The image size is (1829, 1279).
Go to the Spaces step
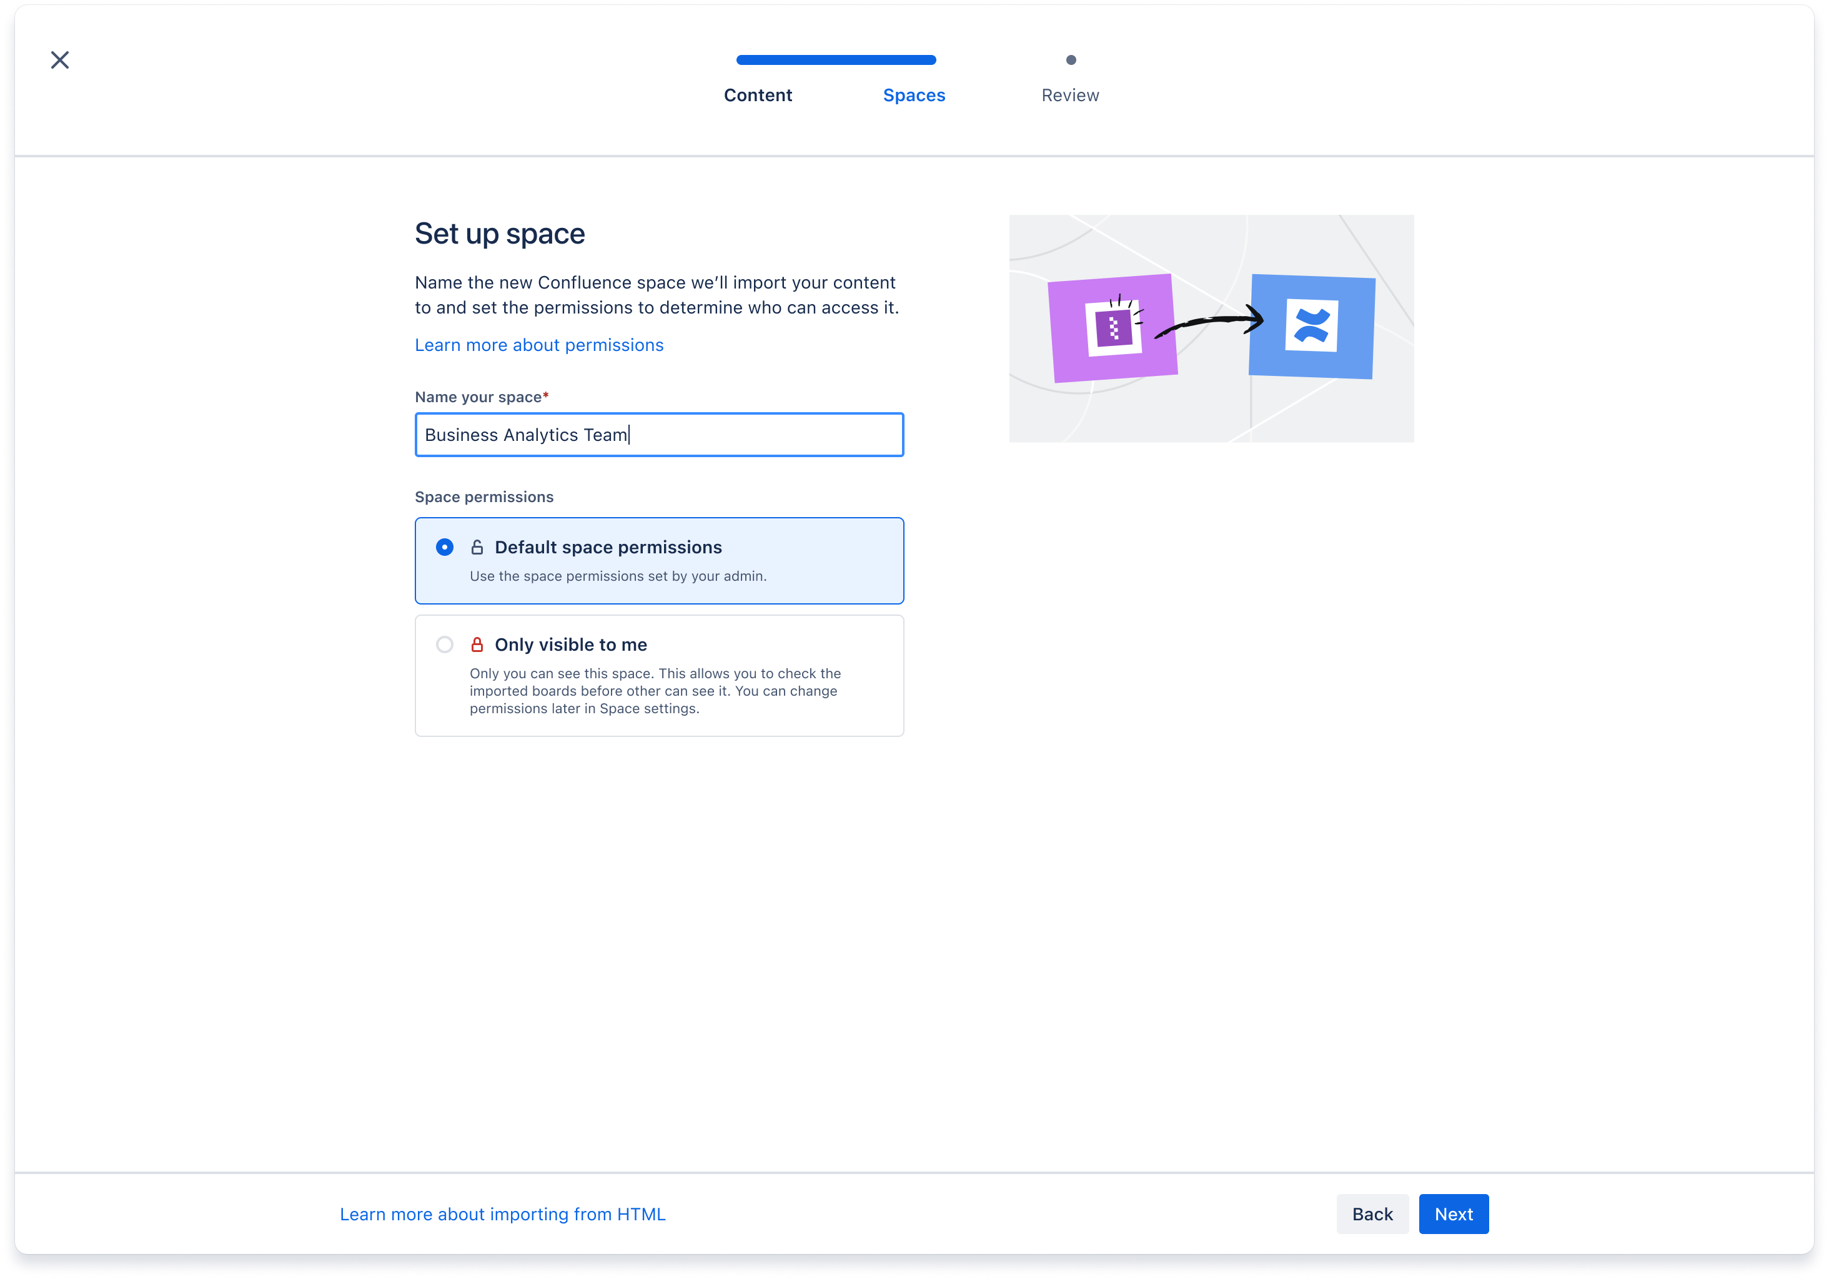pyautogui.click(x=914, y=95)
